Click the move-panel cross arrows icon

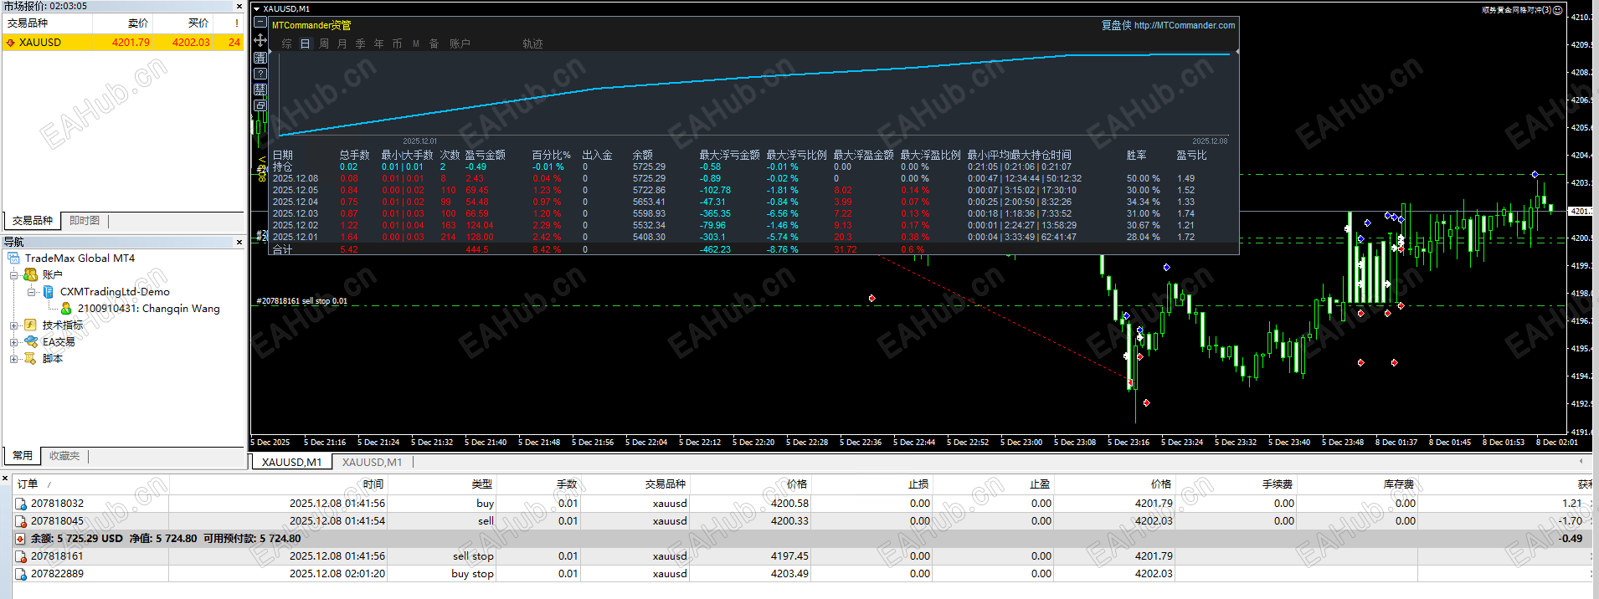tap(260, 40)
